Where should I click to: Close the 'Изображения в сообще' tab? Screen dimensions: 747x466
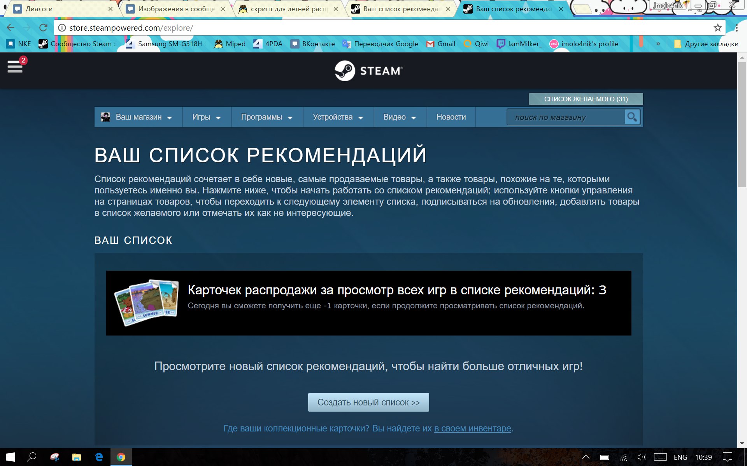[x=223, y=9]
